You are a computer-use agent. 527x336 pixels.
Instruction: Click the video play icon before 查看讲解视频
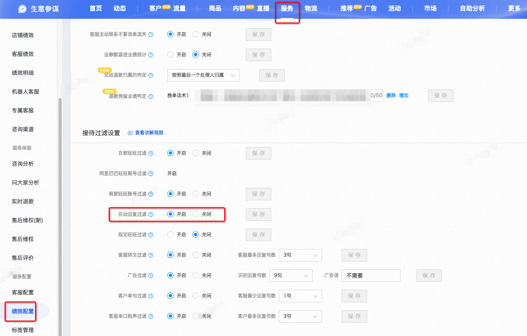pyautogui.click(x=130, y=133)
